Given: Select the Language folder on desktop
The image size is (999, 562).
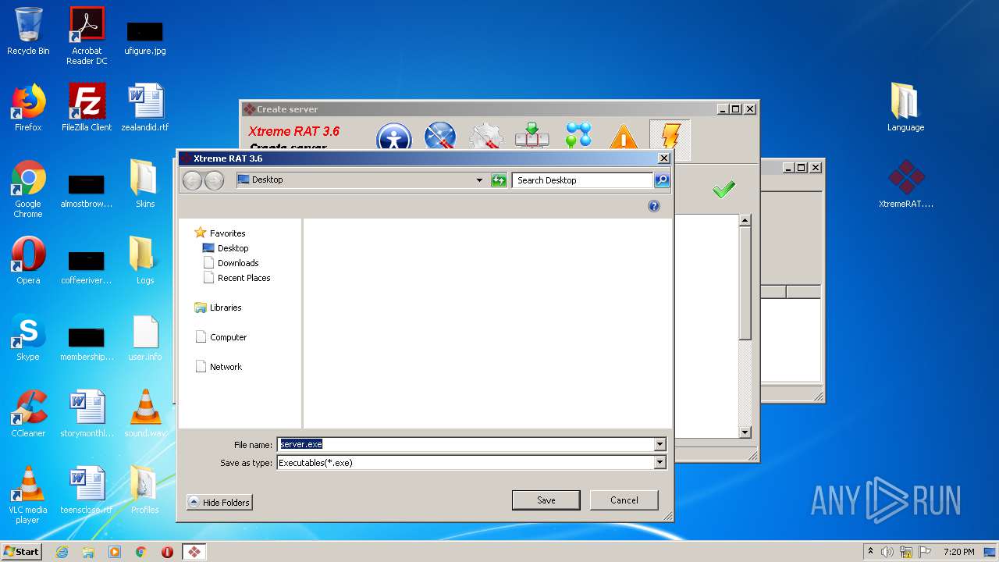Looking at the screenshot, I should [x=905, y=108].
